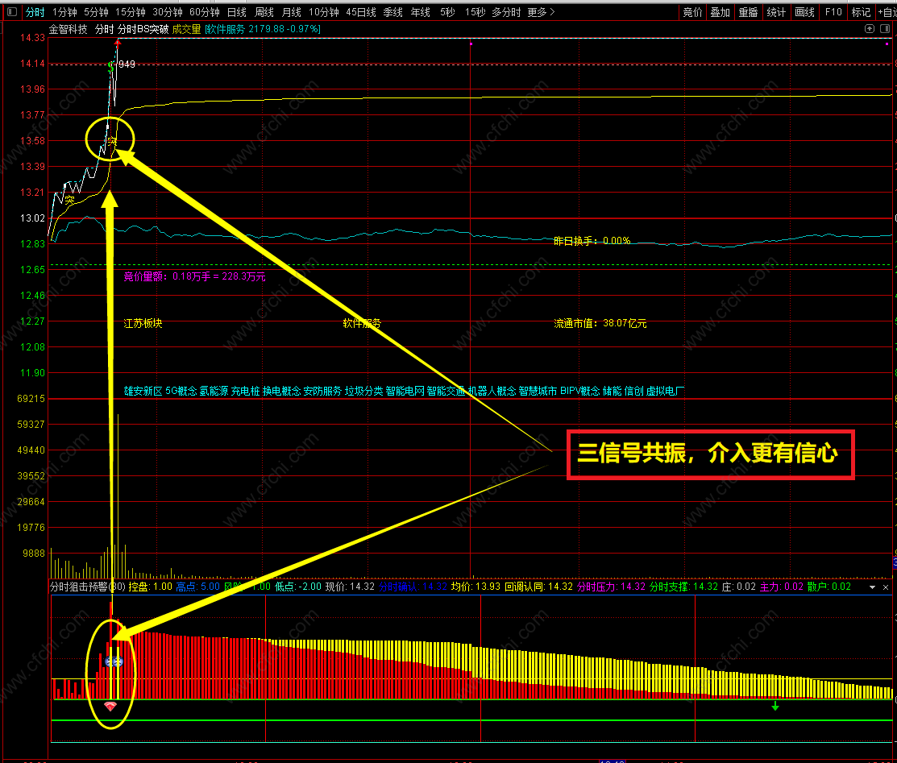Switch to 5秒 tick period

pyautogui.click(x=447, y=12)
